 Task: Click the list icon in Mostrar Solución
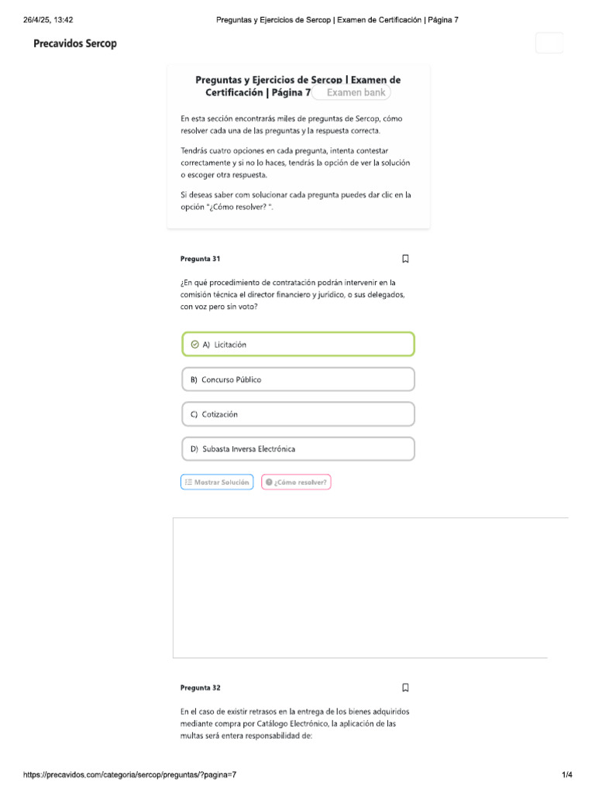tap(188, 482)
